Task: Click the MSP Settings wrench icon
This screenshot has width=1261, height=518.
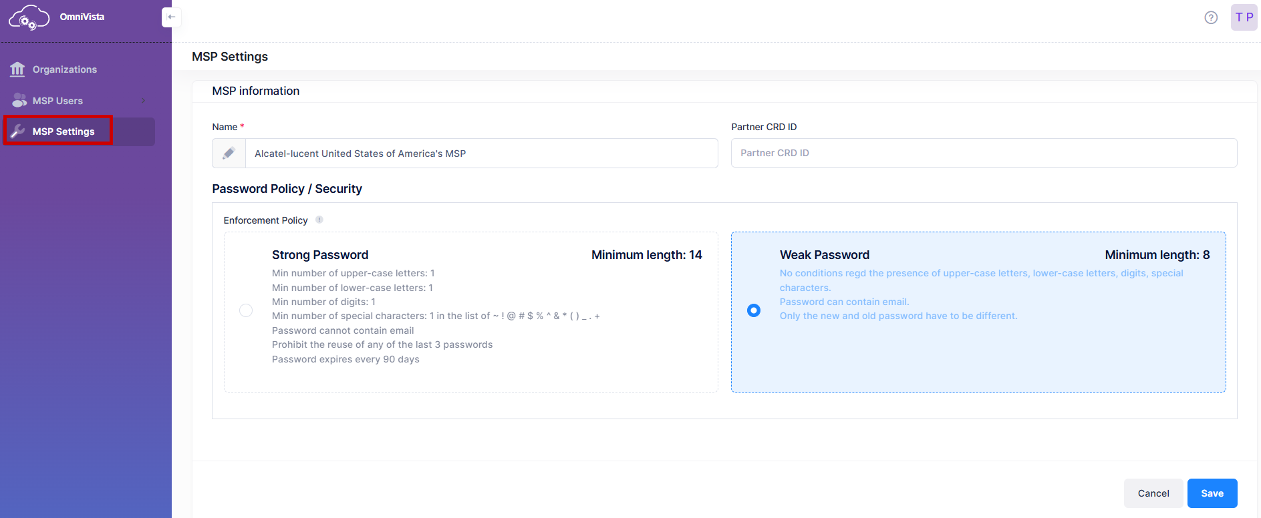Action: click(18, 132)
